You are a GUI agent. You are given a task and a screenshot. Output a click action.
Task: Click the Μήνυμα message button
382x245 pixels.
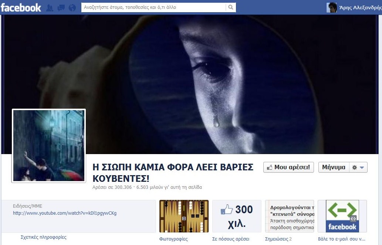coord(334,167)
